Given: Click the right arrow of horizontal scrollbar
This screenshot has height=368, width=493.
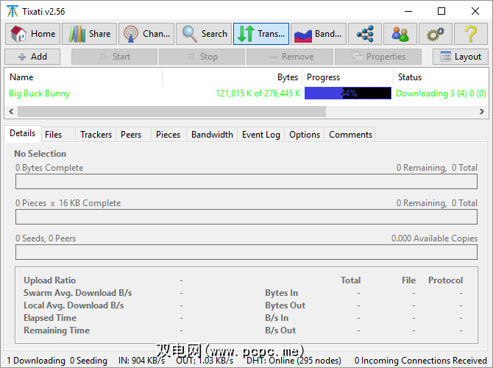Looking at the screenshot, I should coord(482,111).
